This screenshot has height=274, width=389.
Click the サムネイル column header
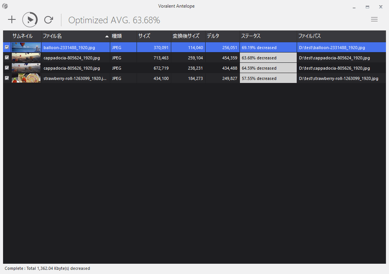click(26, 36)
